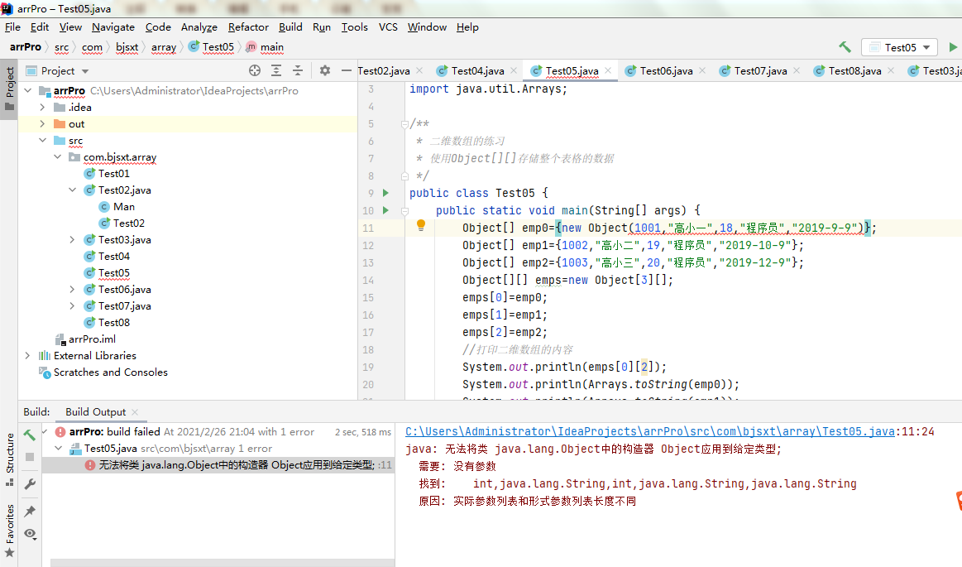Collapse the src folder
The height and width of the screenshot is (567, 962).
click(x=42, y=140)
